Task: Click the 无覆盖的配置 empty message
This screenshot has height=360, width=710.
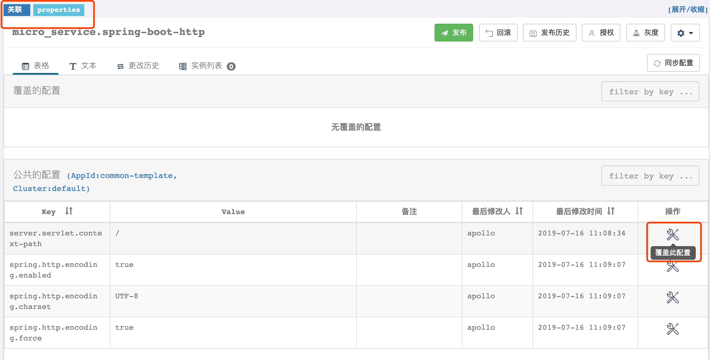Action: 356,127
